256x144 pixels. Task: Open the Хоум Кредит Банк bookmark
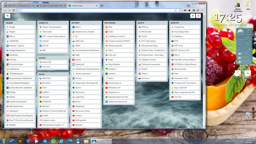185,32
